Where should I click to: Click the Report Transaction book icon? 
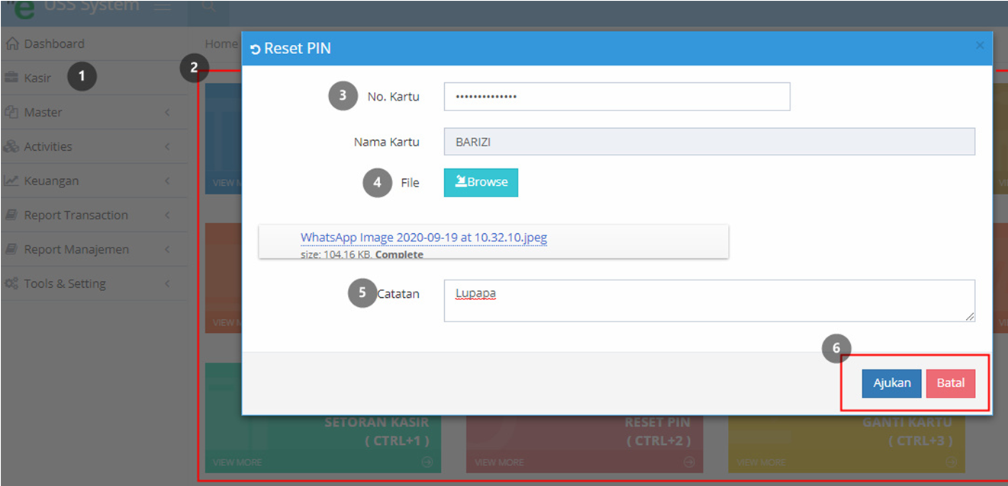(11, 215)
